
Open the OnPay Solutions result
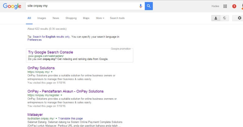[41, 68]
